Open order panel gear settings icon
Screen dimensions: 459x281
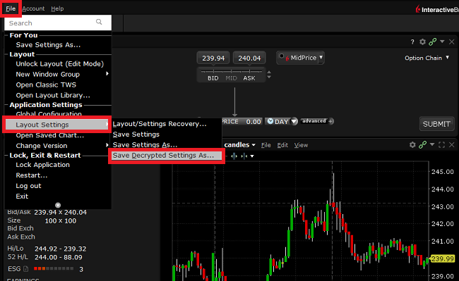coord(422,42)
